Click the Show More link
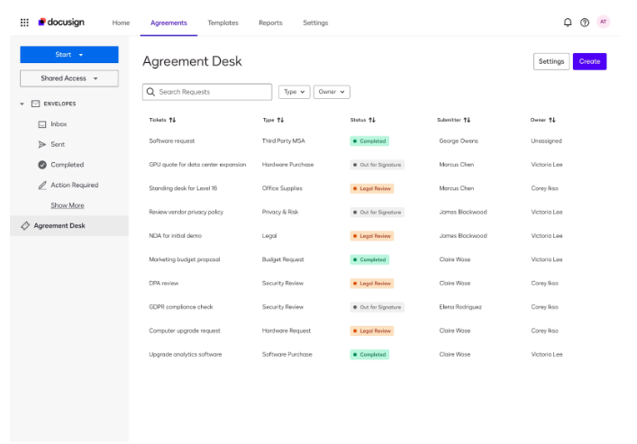The width and height of the screenshot is (637, 444). tap(67, 205)
